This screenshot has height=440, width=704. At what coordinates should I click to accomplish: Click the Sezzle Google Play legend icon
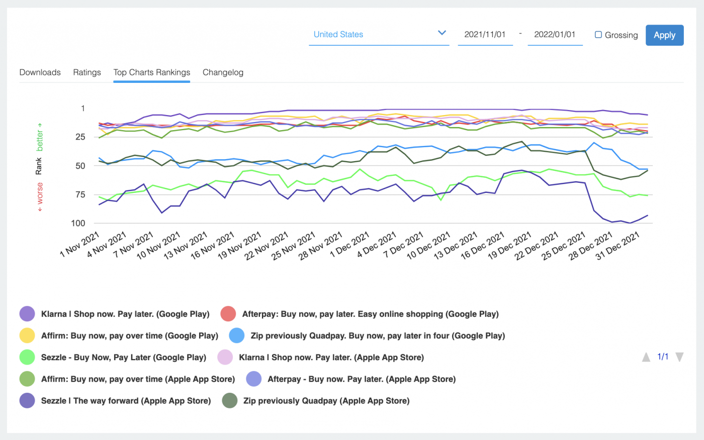tap(27, 357)
